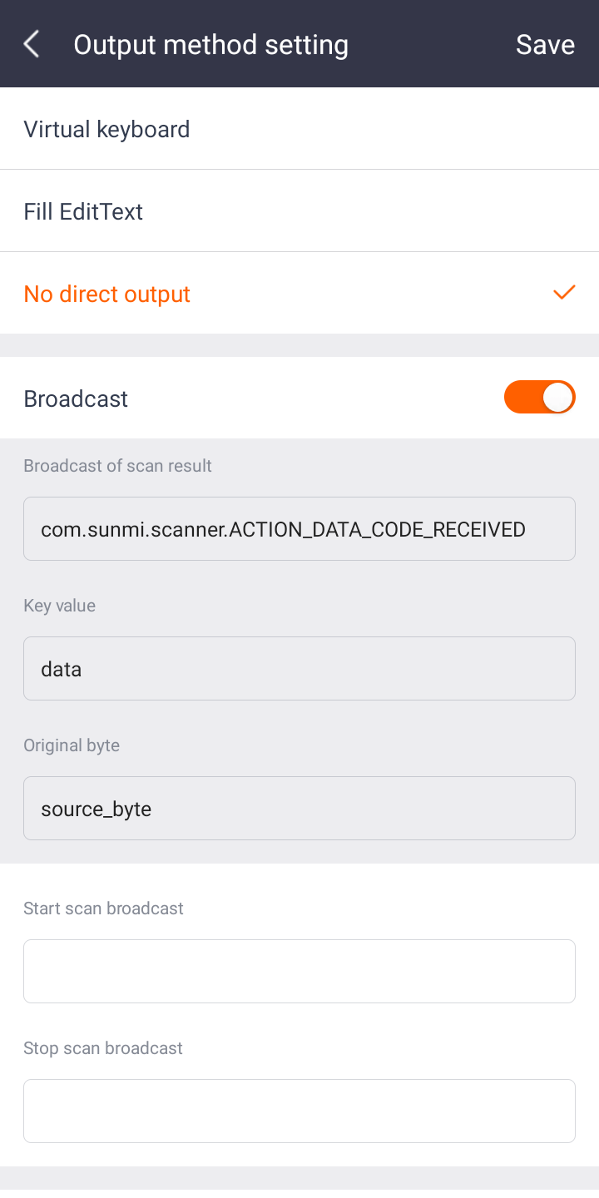This screenshot has height=1198, width=599.
Task: Click the orange checkmark icon
Action: coord(564,293)
